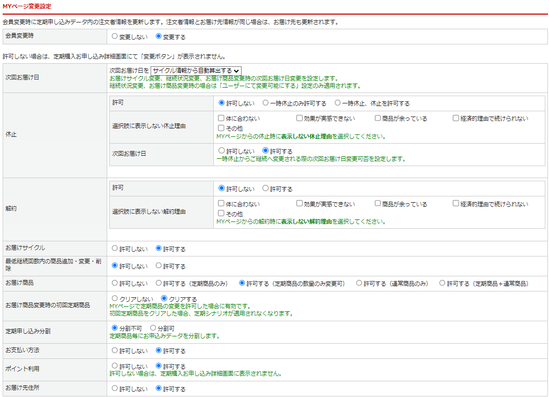
Task: Select 許可する for 解約 許可
Action: [266, 188]
